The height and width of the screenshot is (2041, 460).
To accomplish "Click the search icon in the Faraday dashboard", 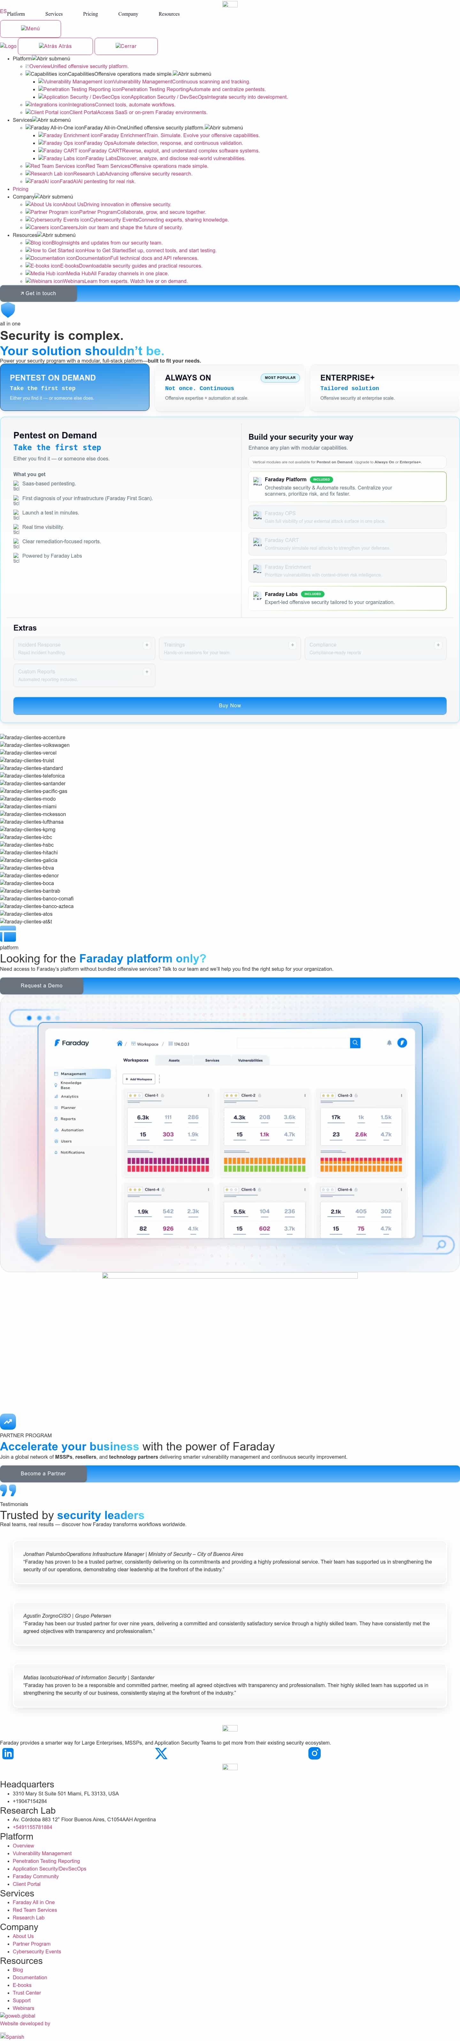I will pyautogui.click(x=356, y=1043).
